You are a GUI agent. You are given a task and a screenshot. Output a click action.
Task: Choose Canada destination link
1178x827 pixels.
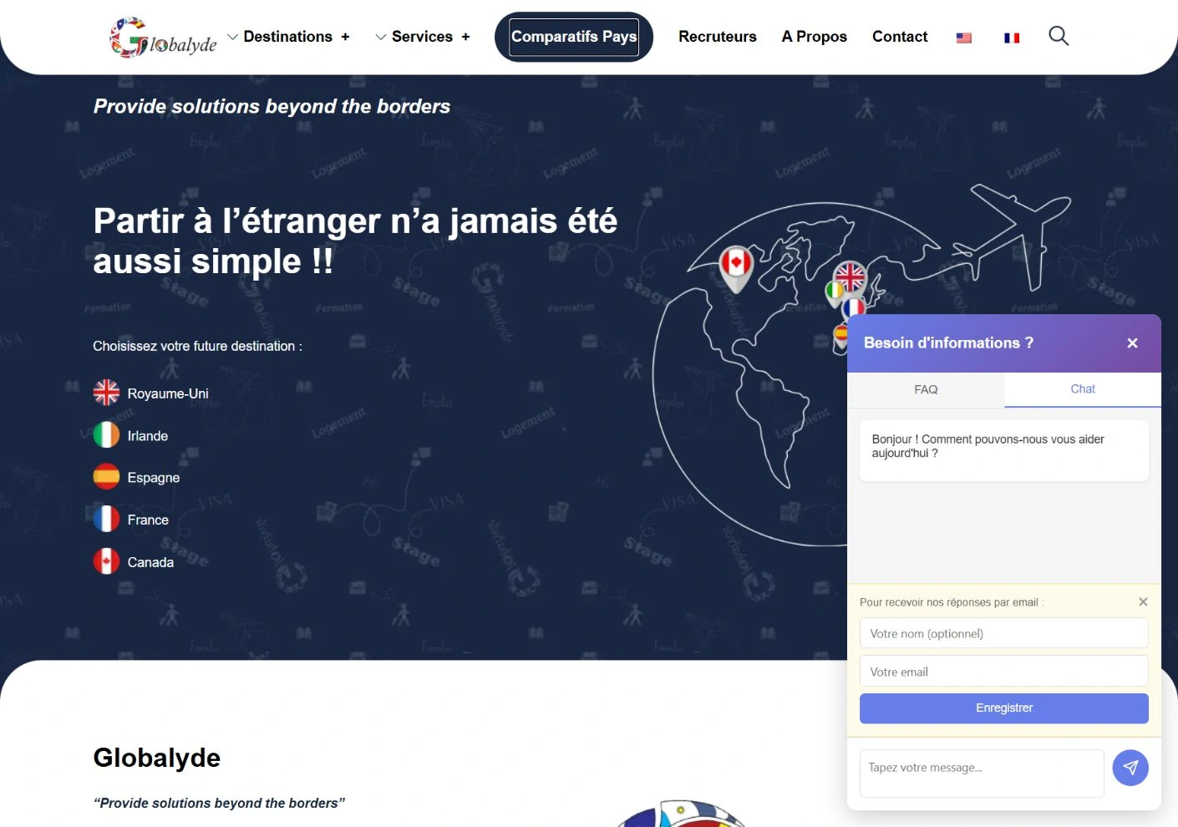tap(150, 562)
